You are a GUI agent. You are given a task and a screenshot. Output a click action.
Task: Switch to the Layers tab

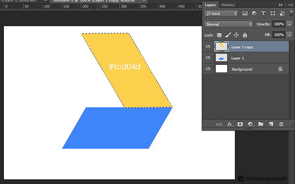210,5
